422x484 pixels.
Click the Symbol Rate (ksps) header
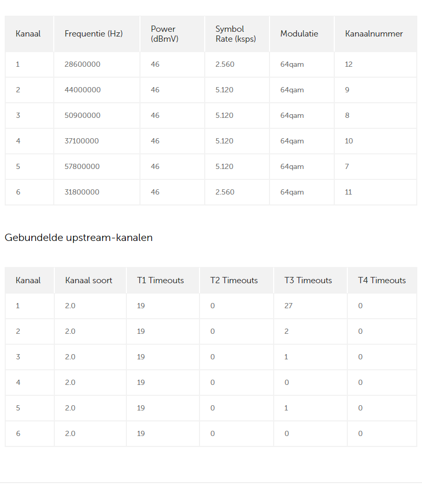[x=236, y=34]
